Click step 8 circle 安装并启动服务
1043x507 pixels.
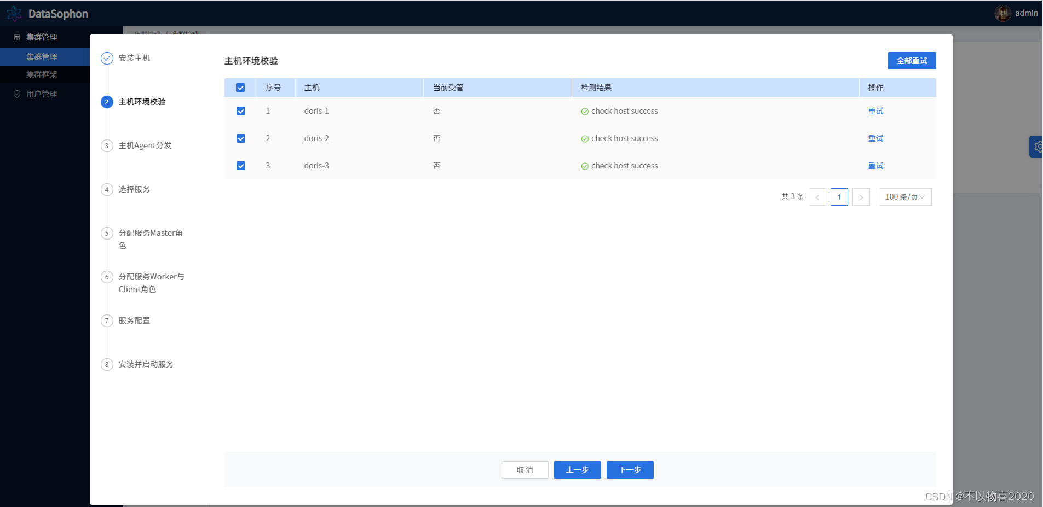pyautogui.click(x=107, y=364)
